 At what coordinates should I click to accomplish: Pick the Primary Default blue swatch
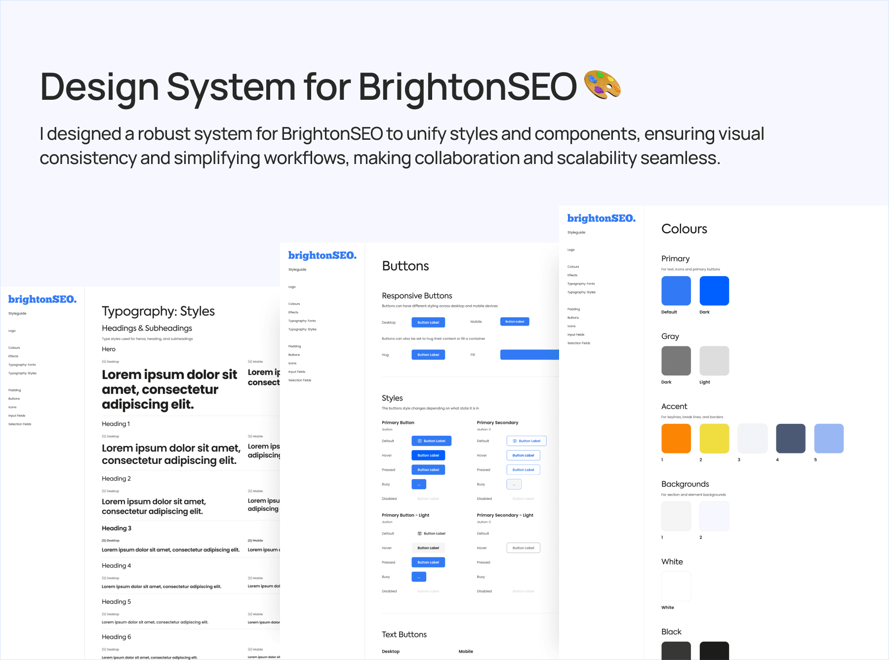676,291
